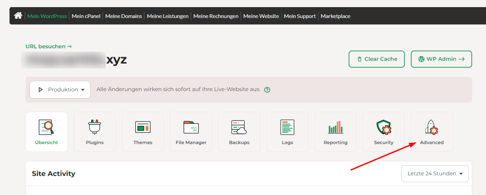
Task: Click the Site Activity heading
Action: [x=54, y=174]
